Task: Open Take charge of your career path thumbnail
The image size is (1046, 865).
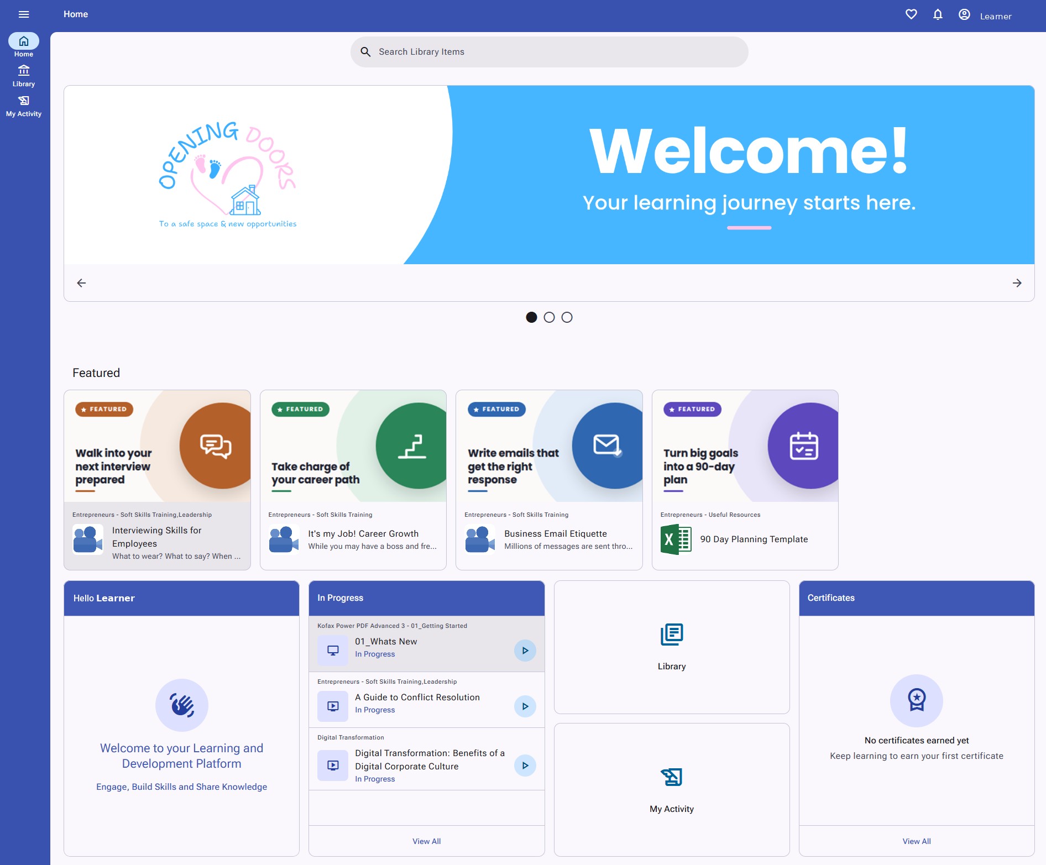Action: pyautogui.click(x=353, y=446)
